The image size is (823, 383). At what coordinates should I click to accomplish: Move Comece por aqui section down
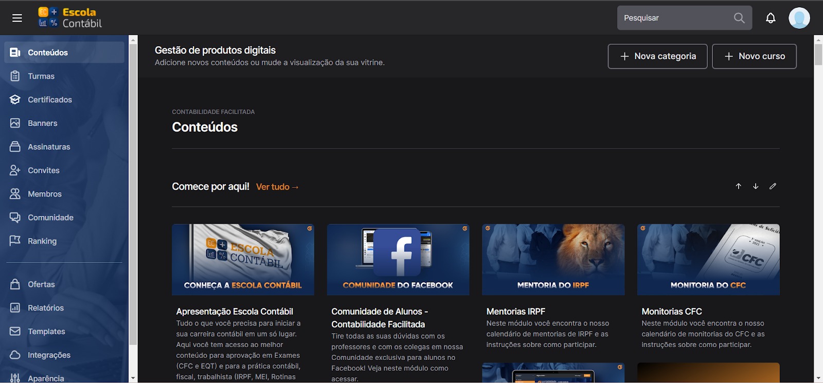point(756,186)
